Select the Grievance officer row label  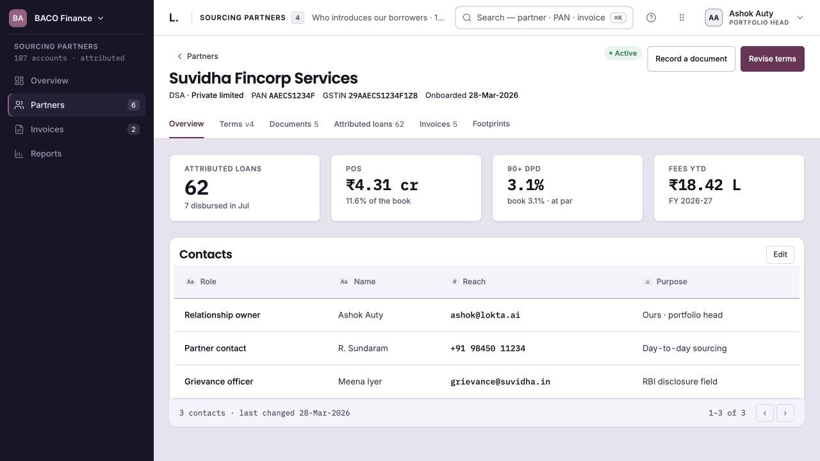click(x=218, y=382)
